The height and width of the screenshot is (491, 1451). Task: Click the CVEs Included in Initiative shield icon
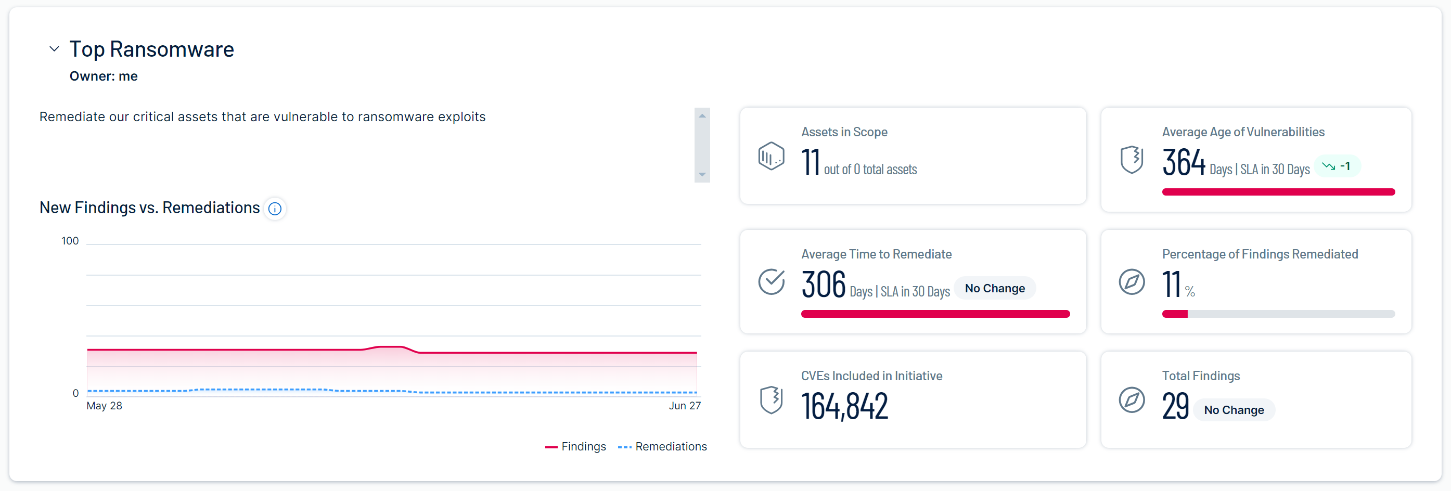(771, 400)
